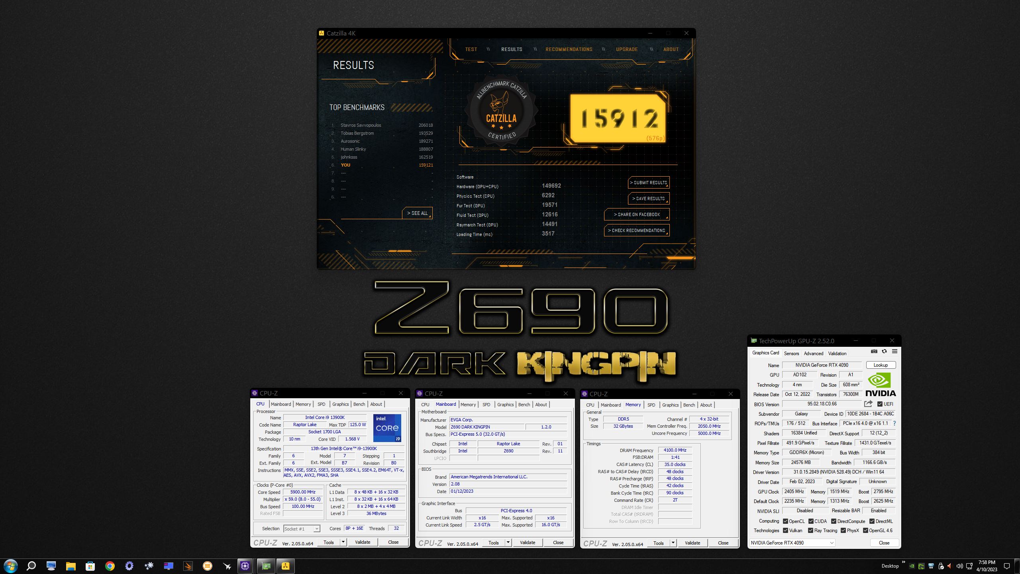Image resolution: width=1020 pixels, height=574 pixels.
Task: Click the Bus Interface question mark in GPU-Z
Action: 894,423
